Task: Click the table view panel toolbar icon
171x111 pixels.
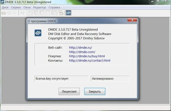Action: tap(48, 13)
